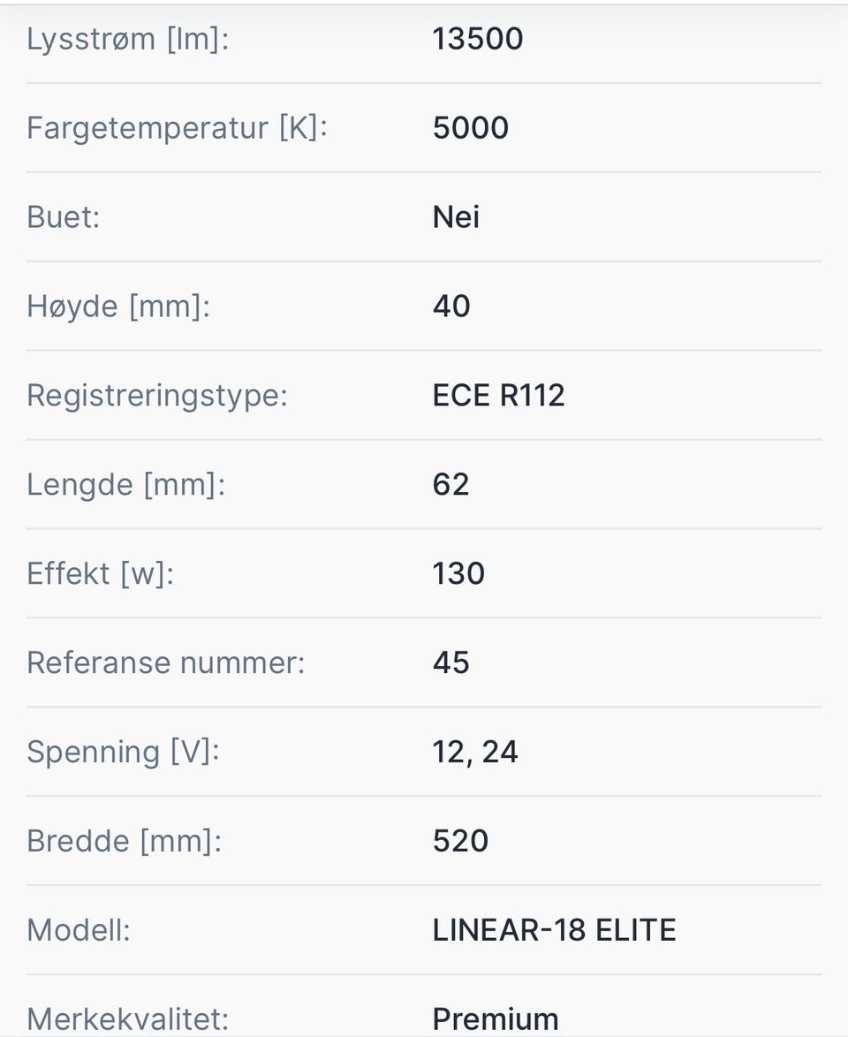The width and height of the screenshot is (848, 1037).
Task: Click the Referanse nummer label
Action: (165, 663)
